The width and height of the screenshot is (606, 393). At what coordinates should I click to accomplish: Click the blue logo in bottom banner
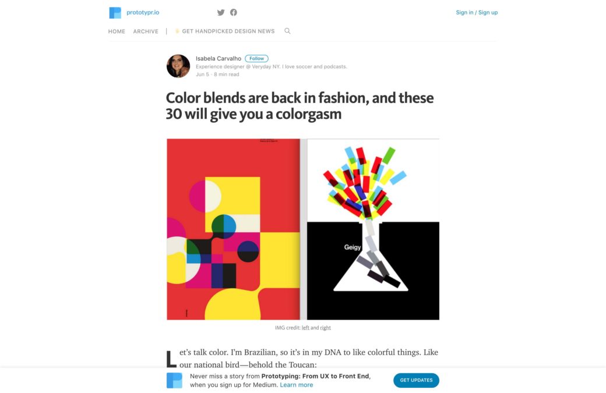click(x=174, y=380)
